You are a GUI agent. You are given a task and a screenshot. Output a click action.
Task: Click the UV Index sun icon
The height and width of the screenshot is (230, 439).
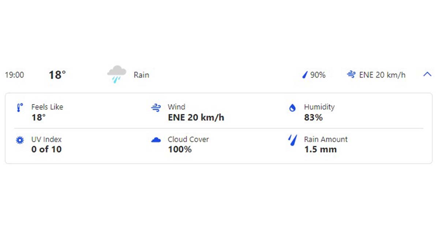point(20,140)
